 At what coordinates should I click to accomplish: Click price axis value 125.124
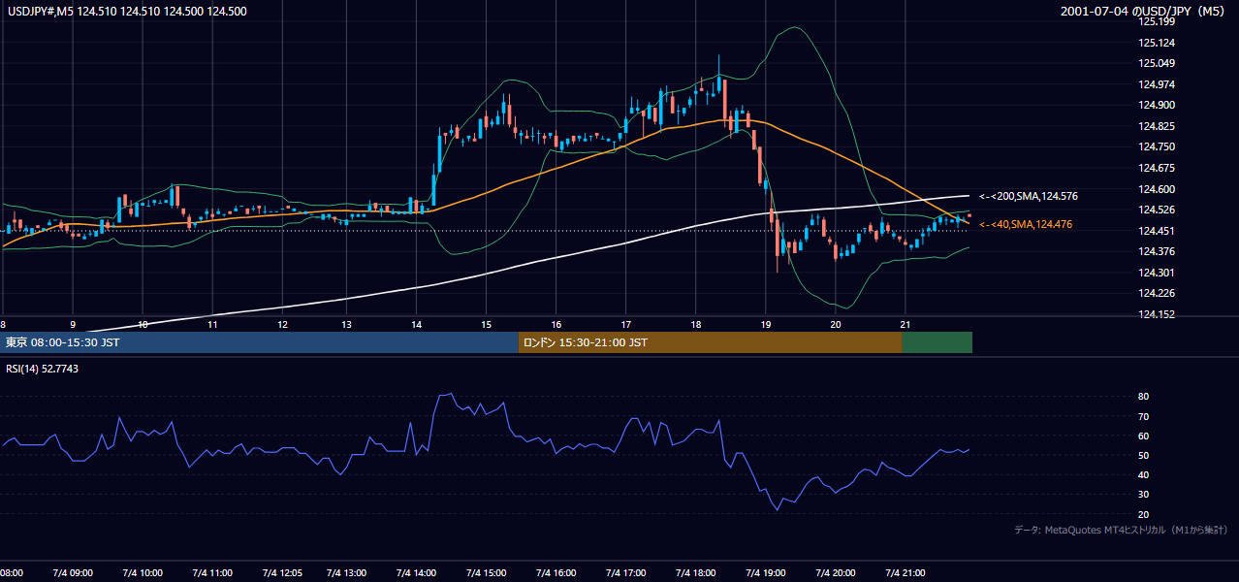[1157, 43]
